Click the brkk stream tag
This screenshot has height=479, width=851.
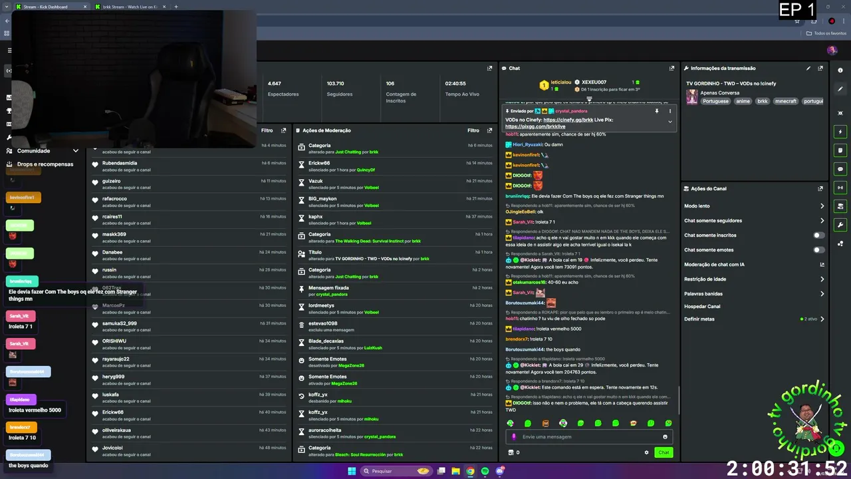[x=762, y=101]
